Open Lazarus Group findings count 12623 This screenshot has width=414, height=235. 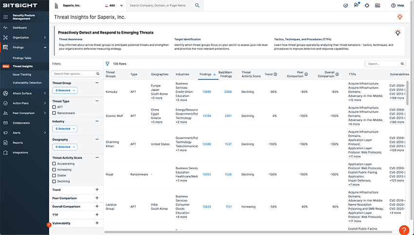tap(207, 207)
